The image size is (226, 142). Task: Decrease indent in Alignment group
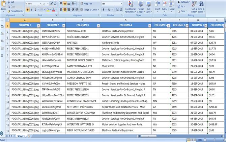tap(73, 10)
